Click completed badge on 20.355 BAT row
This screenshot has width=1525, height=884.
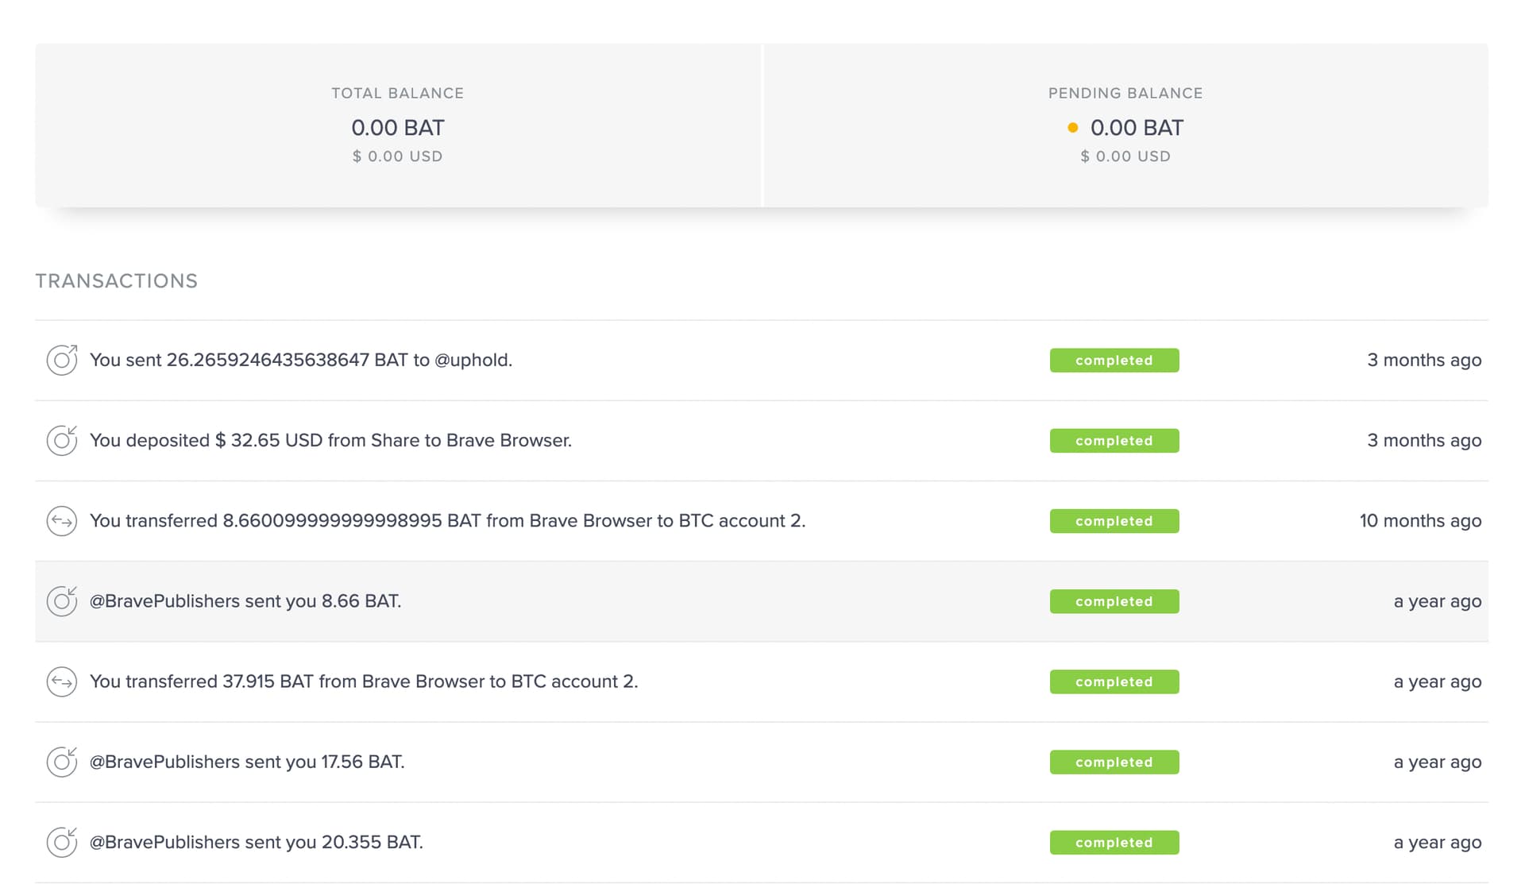point(1114,842)
